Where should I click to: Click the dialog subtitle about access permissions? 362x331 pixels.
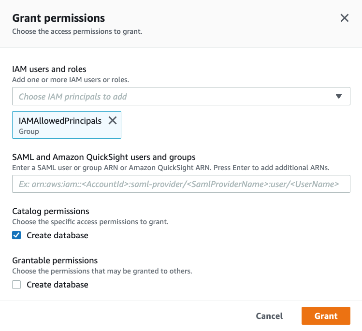pyautogui.click(x=77, y=31)
